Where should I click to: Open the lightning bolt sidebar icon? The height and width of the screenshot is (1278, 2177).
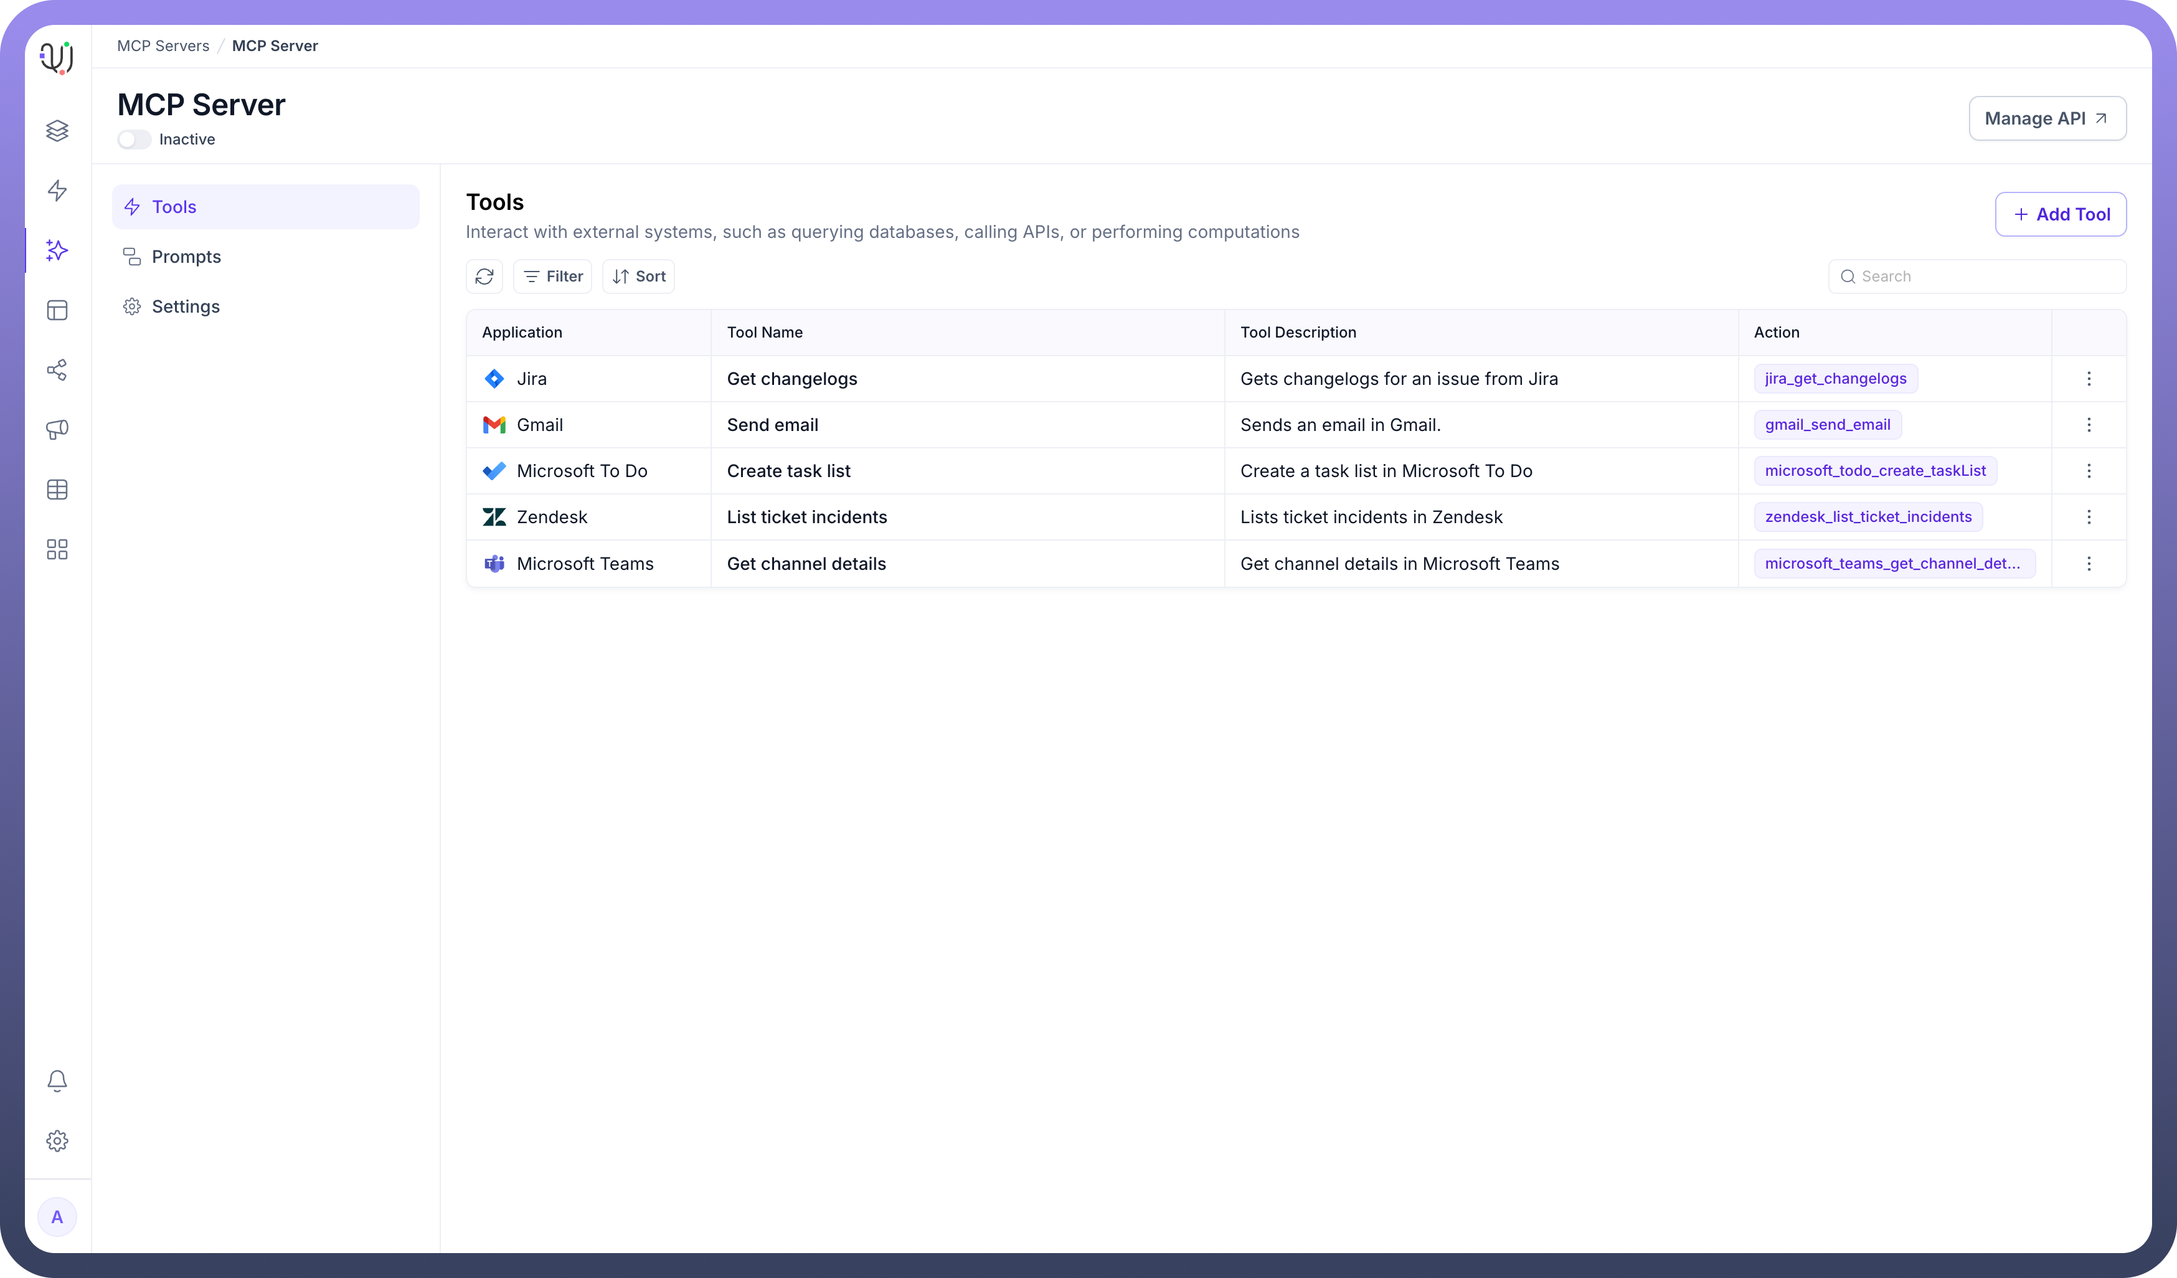(x=57, y=190)
